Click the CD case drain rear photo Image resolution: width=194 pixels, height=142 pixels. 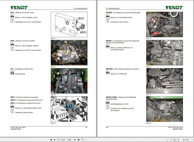(69, 81)
